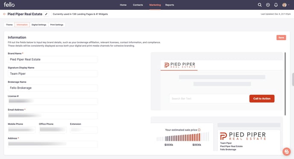Open the history clock icon
The width and height of the screenshot is (294, 159).
pyautogui.click(x=268, y=5)
